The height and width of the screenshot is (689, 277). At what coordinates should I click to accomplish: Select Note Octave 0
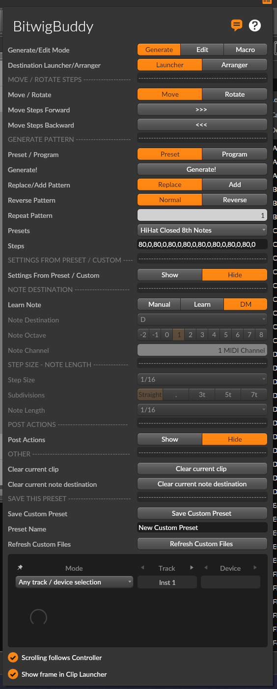pos(167,335)
